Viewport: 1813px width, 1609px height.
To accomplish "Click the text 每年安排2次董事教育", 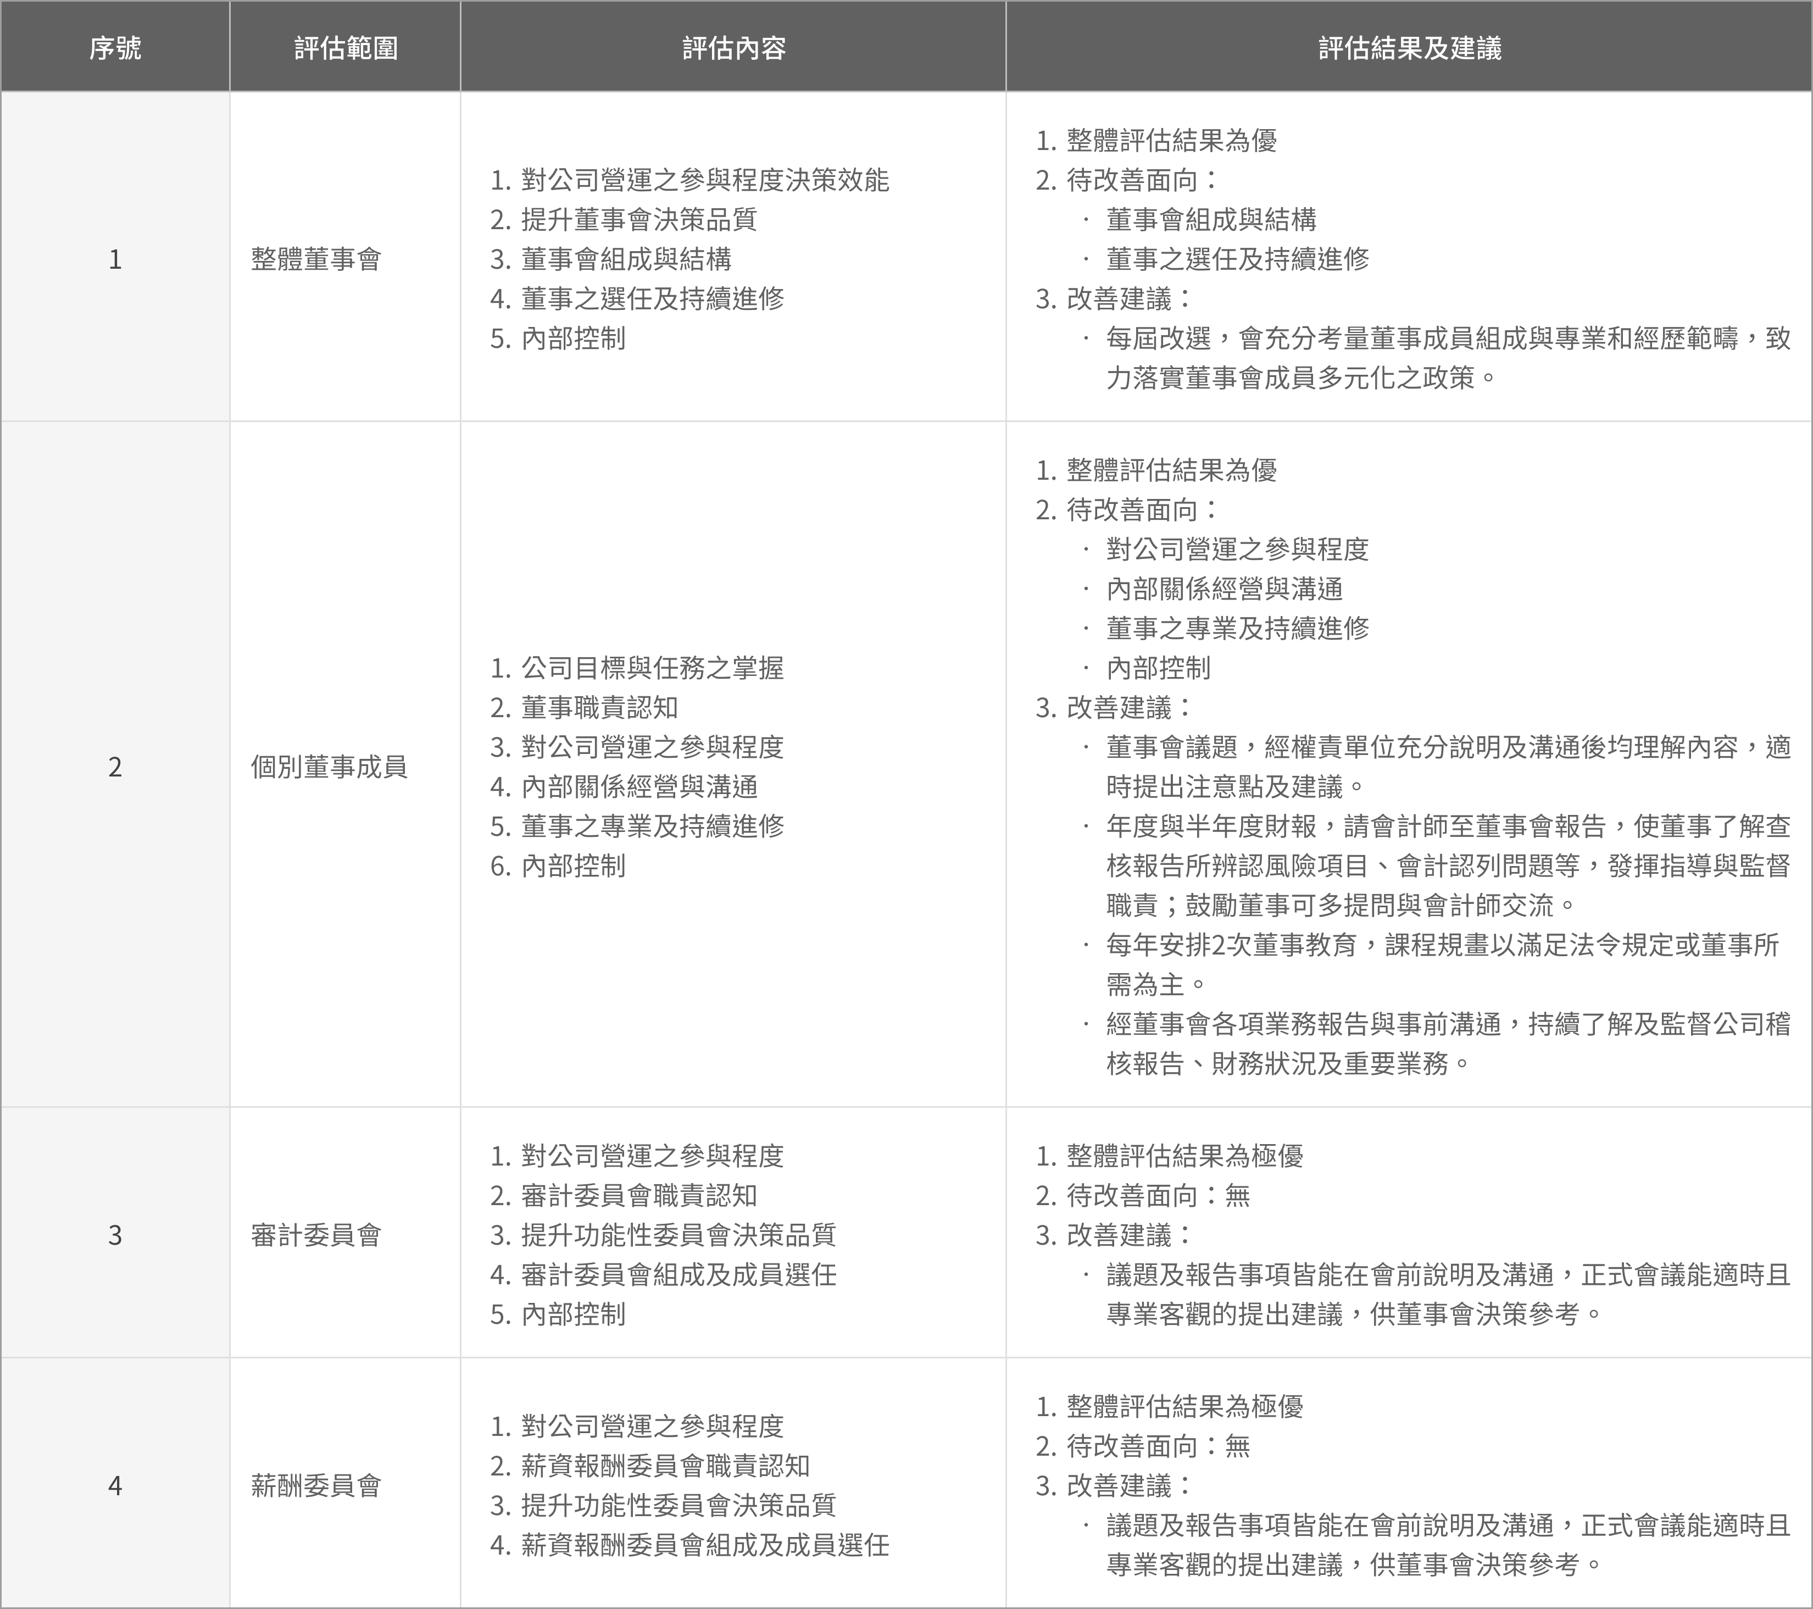I will click(x=1231, y=945).
